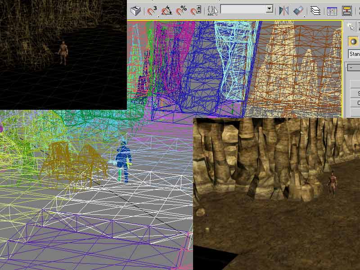The height and width of the screenshot is (270, 360).
Task: Expand the Standard Primitives dropdown
Action: (354, 54)
